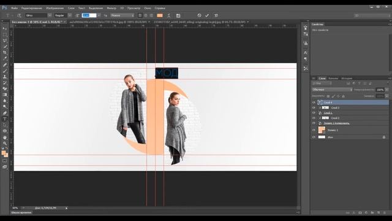Add a layer style with fx icon
The height and width of the screenshot is (221, 392).
[354, 213]
